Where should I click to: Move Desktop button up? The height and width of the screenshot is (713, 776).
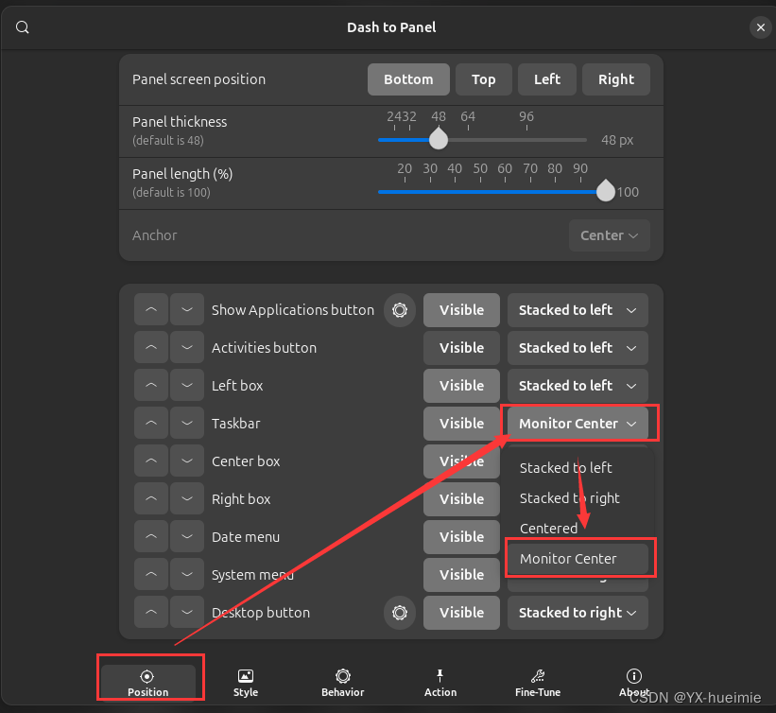point(151,613)
